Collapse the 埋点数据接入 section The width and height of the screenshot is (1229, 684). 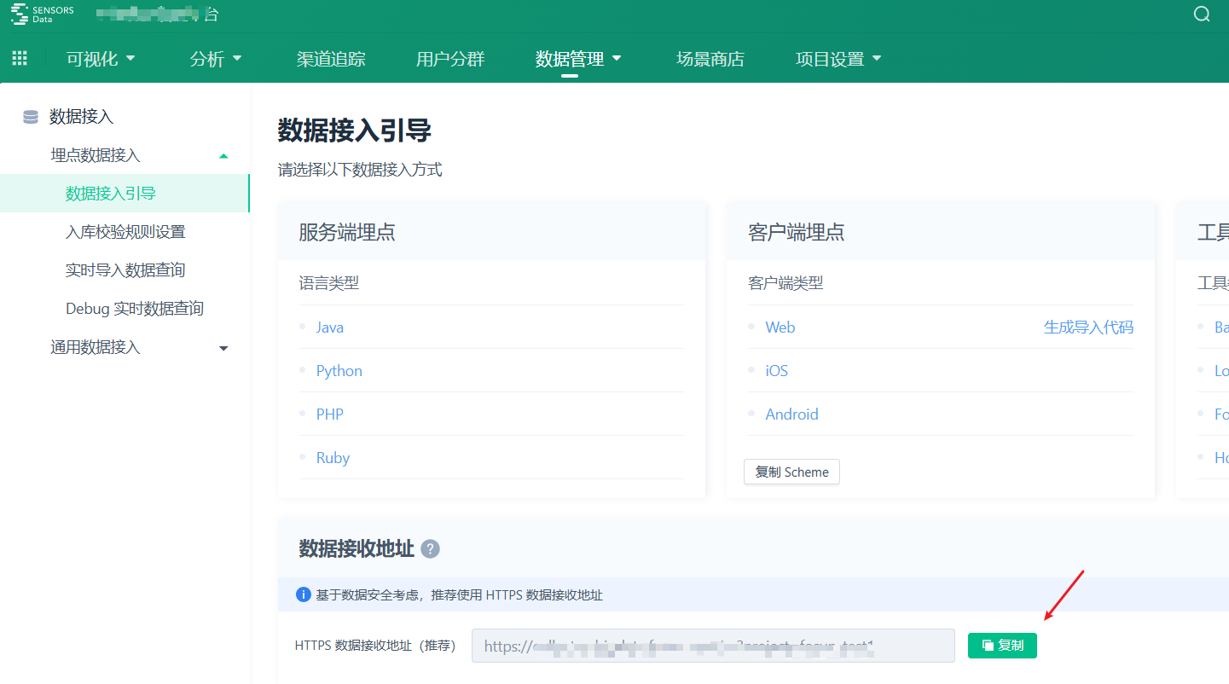[x=223, y=156]
